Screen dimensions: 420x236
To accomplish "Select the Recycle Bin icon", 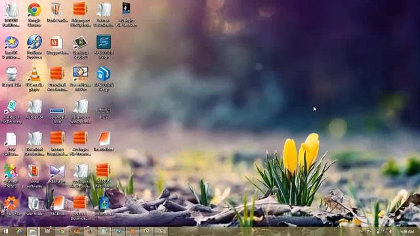I will point(11,77).
